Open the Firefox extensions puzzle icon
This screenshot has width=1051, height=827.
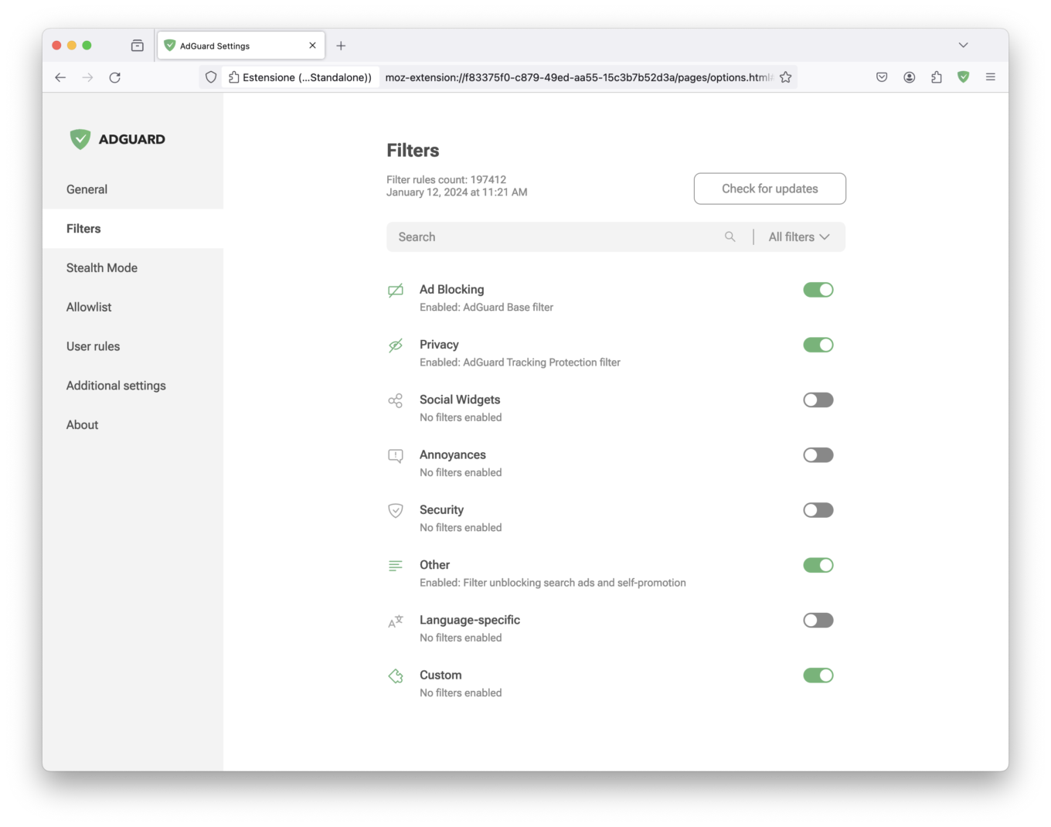click(936, 77)
